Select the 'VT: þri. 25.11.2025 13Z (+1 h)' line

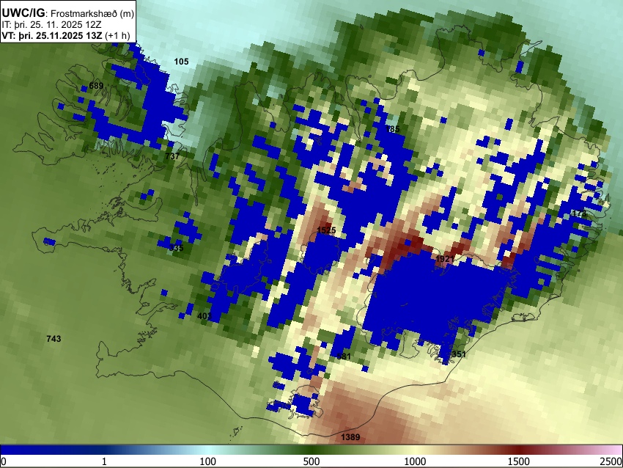coord(66,35)
